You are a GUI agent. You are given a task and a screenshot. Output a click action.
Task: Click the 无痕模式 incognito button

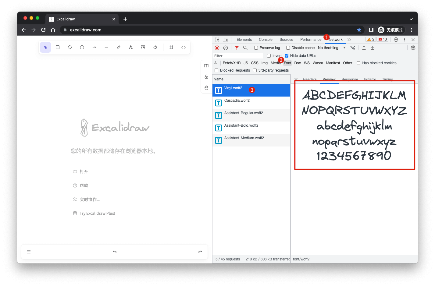pos(390,30)
